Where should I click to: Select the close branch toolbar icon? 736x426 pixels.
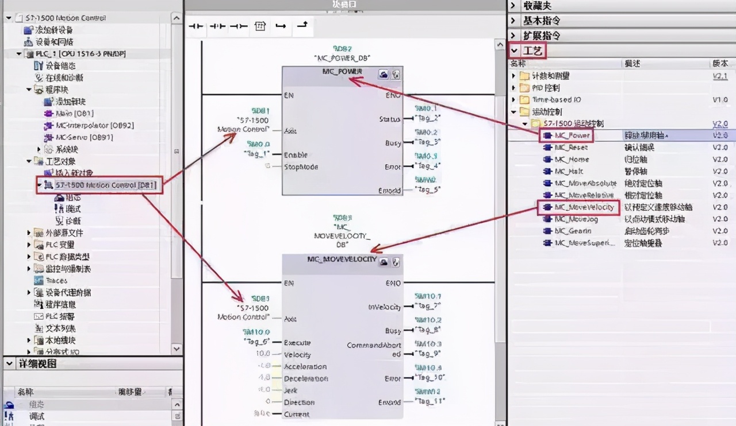pos(302,26)
